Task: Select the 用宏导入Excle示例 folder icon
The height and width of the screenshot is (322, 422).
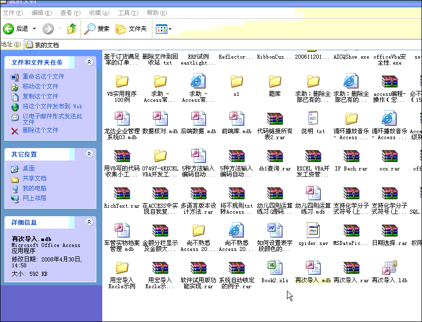Action: [122, 267]
